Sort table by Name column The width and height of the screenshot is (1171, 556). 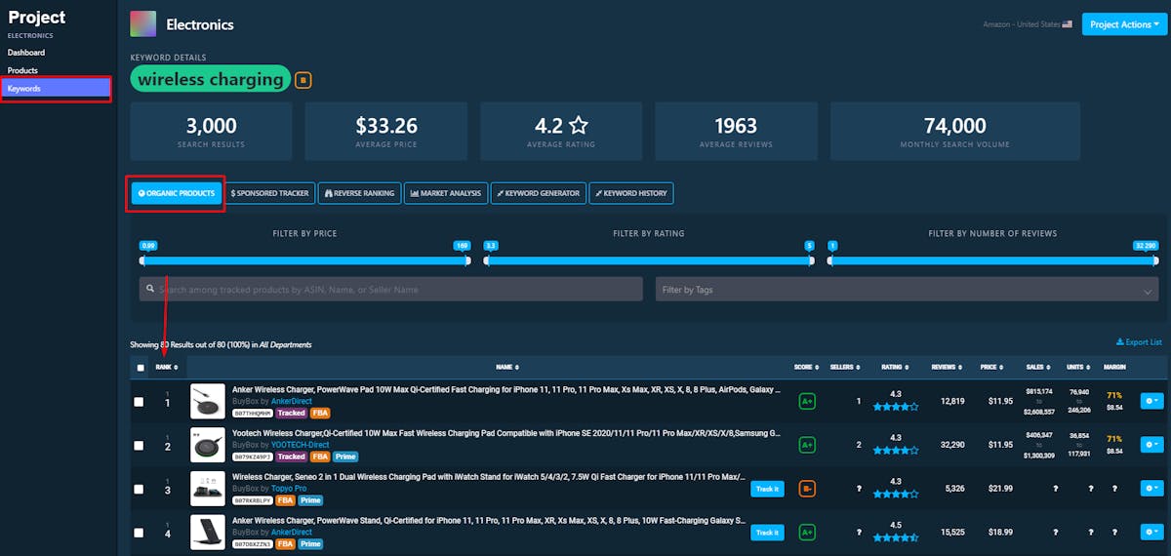coord(505,368)
